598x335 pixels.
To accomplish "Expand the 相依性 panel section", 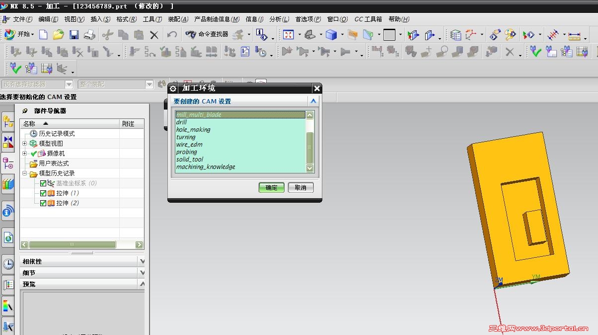I will pyautogui.click(x=142, y=261).
